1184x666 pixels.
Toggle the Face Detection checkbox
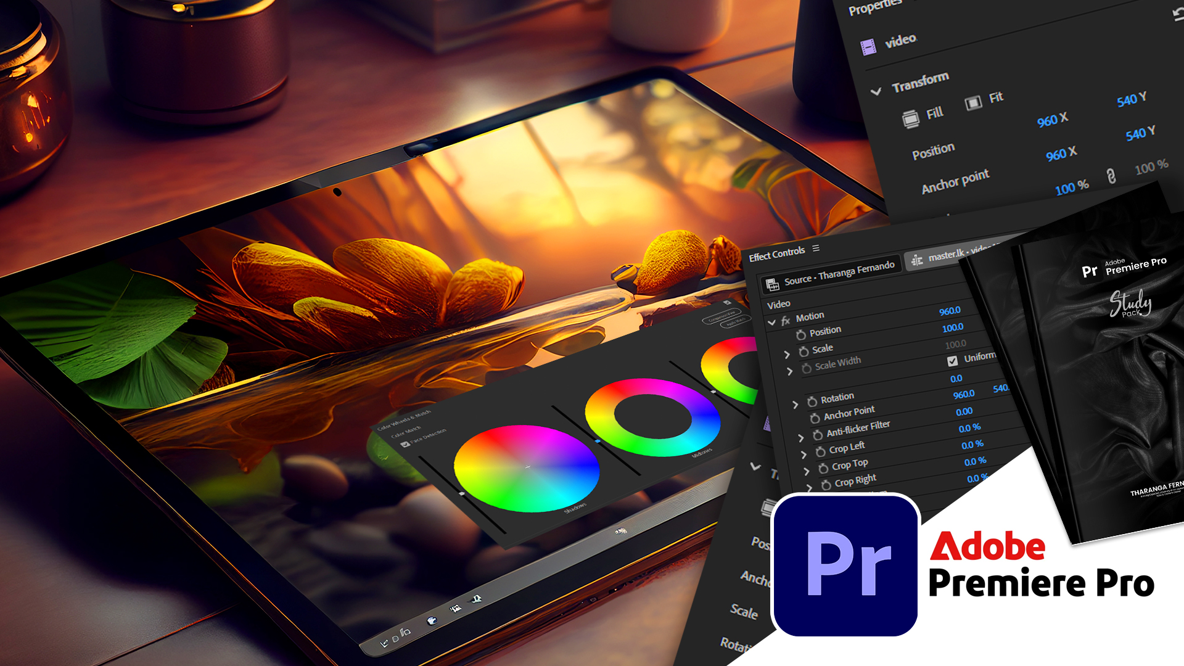point(405,444)
